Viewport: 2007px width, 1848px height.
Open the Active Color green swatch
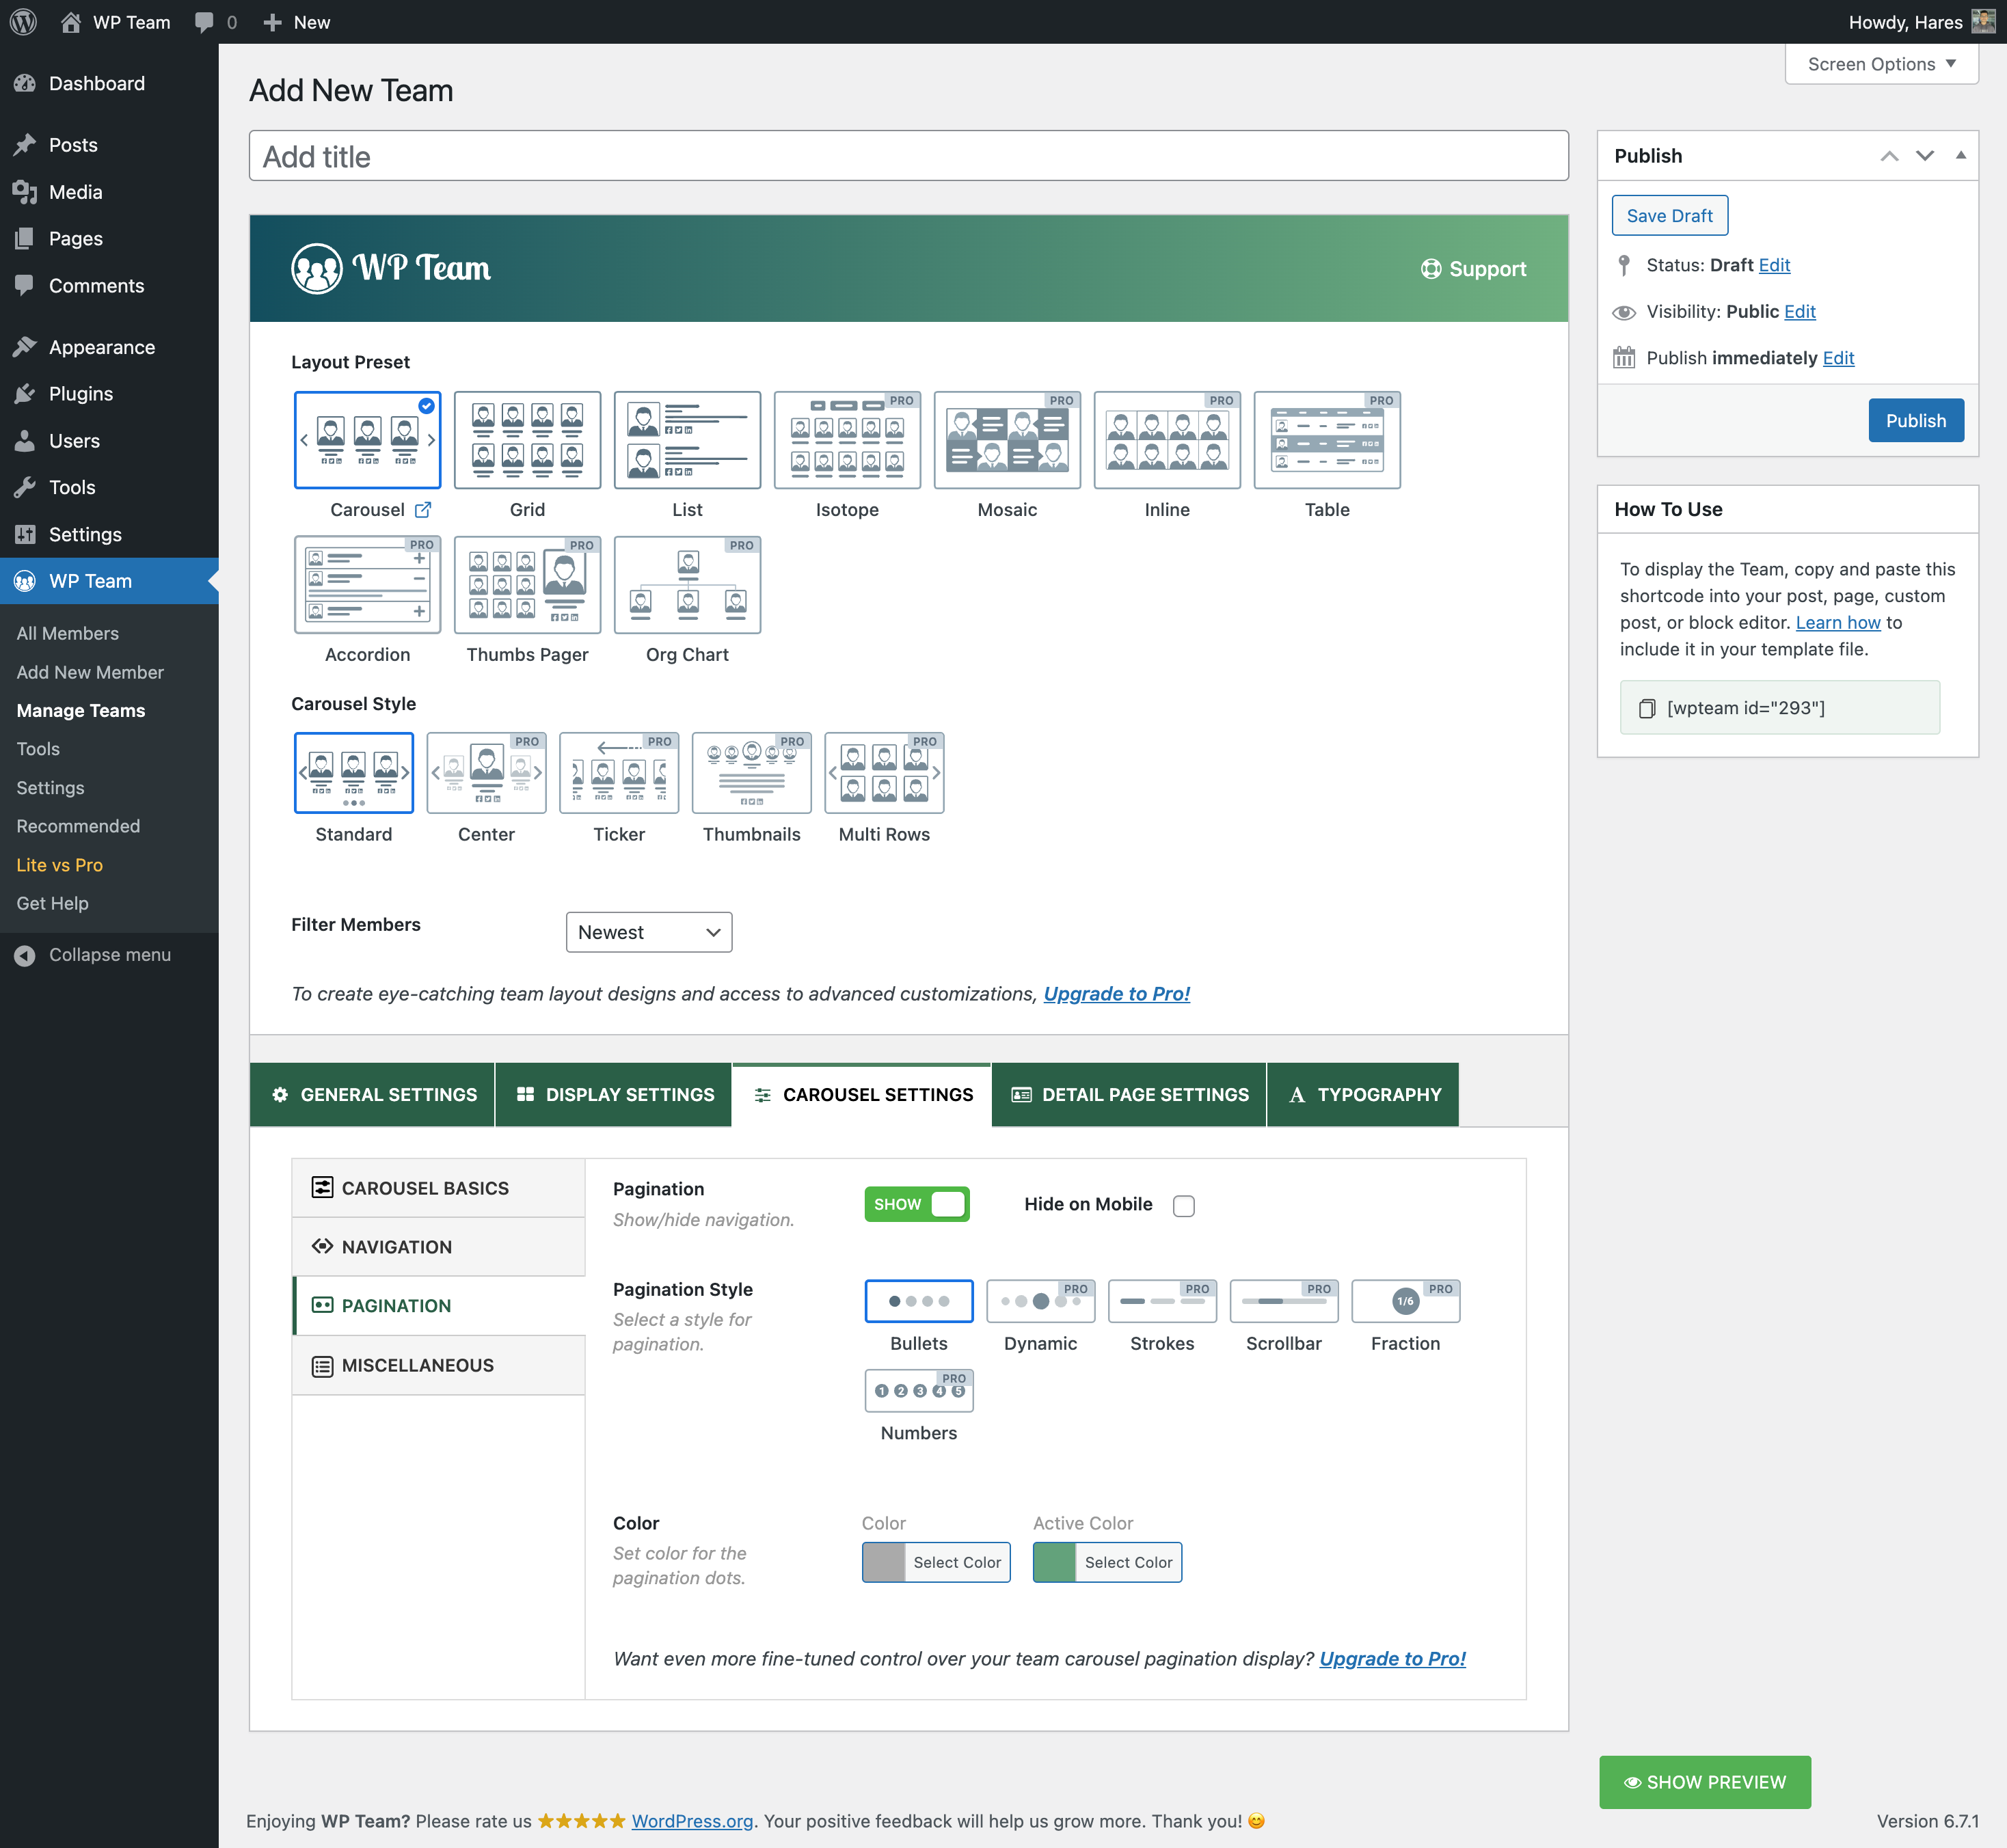click(x=1053, y=1562)
